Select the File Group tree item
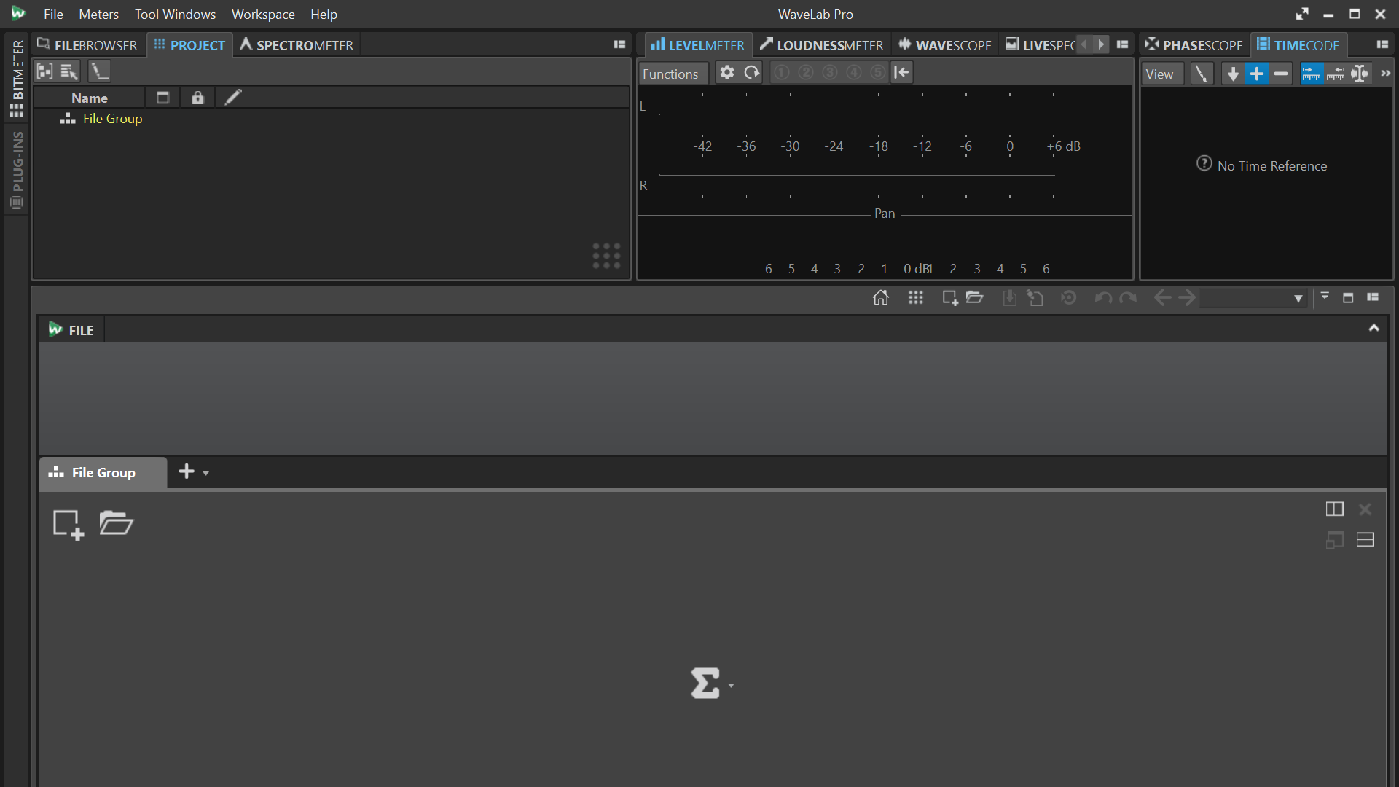Screen dimensions: 1399x787 coord(112,119)
